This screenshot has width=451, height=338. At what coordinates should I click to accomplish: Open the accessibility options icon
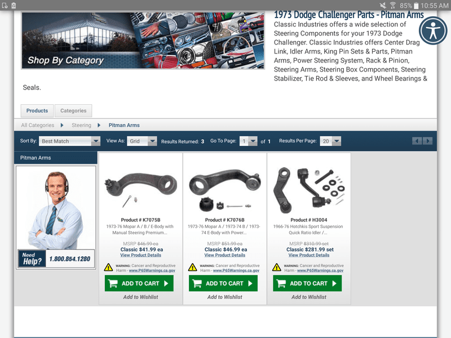[433, 30]
